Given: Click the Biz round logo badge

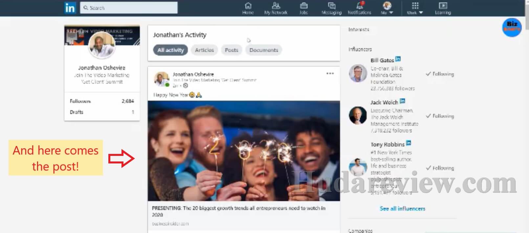Looking at the screenshot, I should click(512, 27).
